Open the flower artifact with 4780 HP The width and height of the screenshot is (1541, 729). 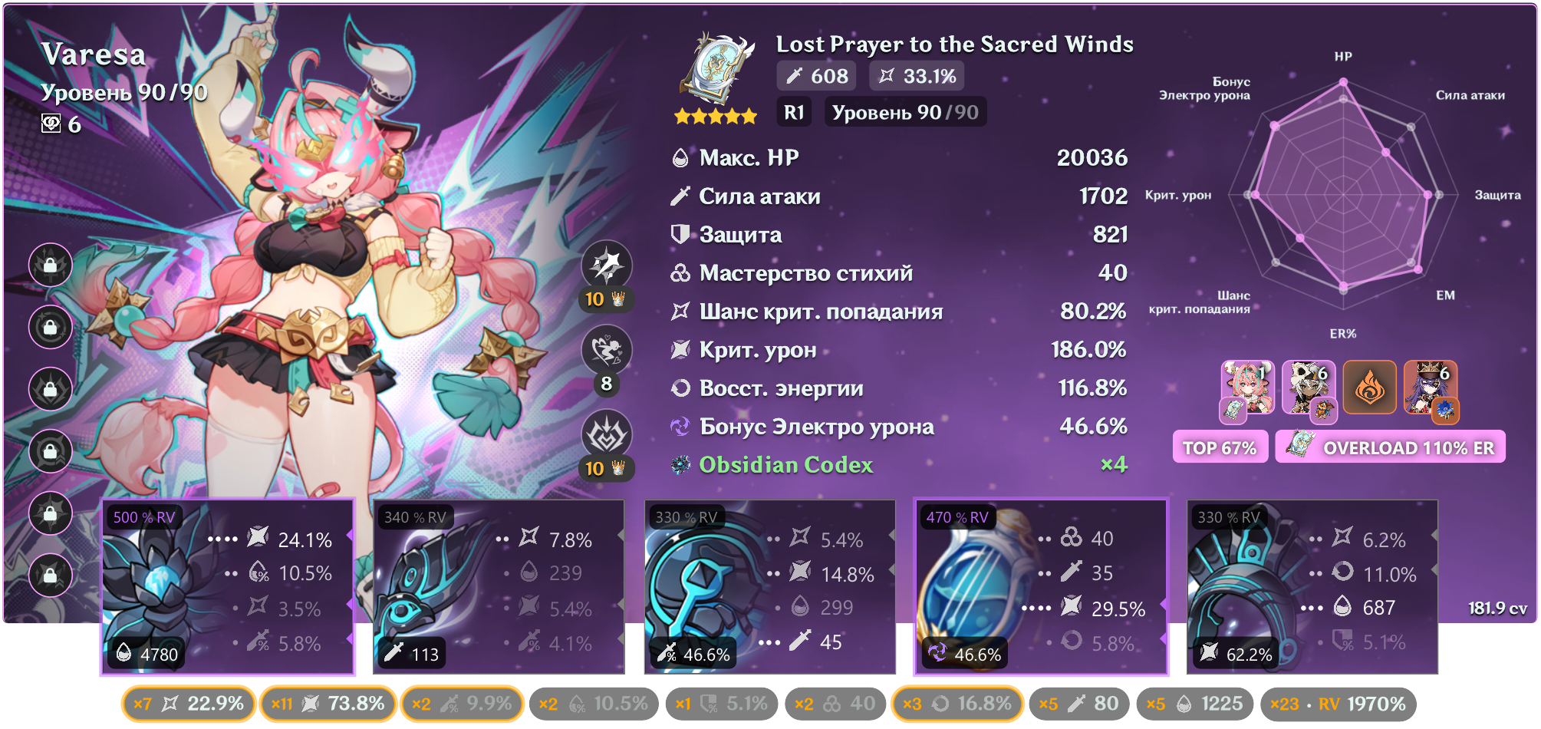(228, 587)
